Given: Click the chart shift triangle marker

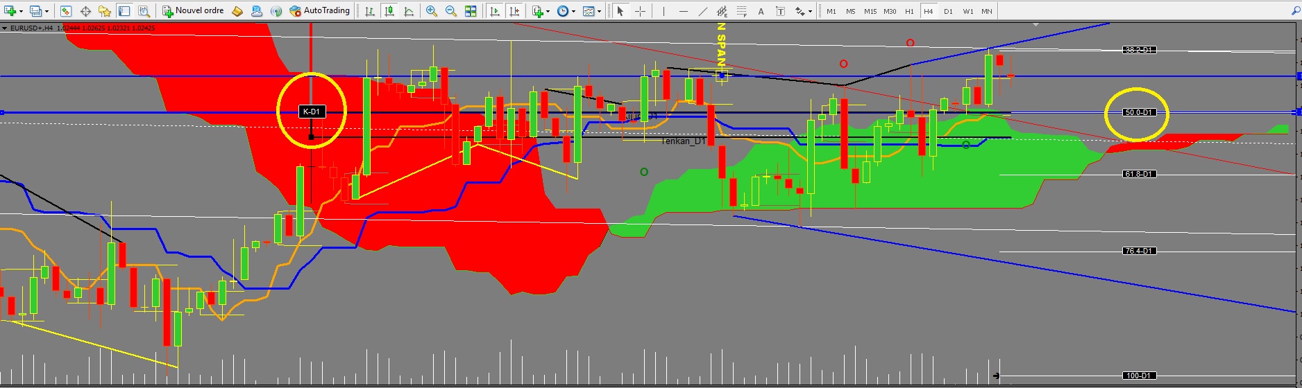Looking at the screenshot, I should click(x=1035, y=25).
